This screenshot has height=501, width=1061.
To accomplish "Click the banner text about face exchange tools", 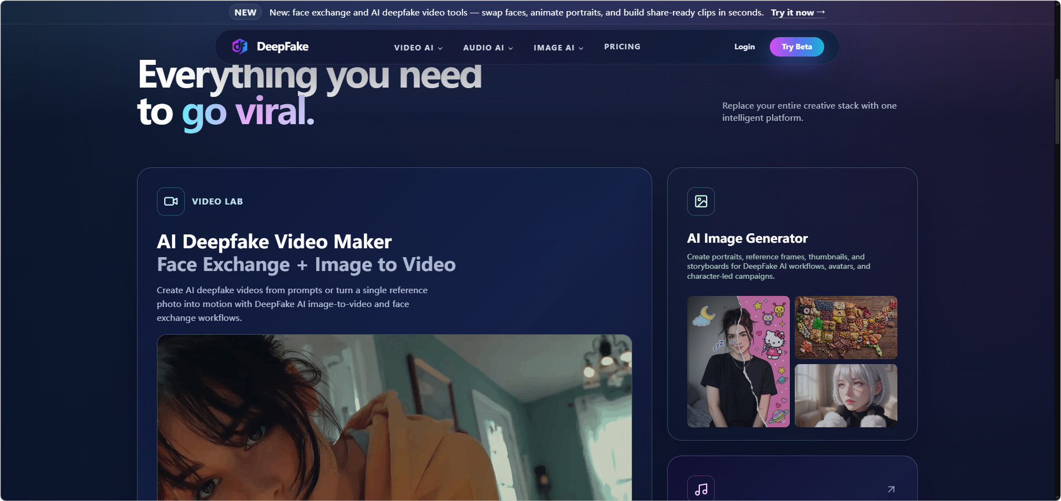I will click(x=516, y=13).
